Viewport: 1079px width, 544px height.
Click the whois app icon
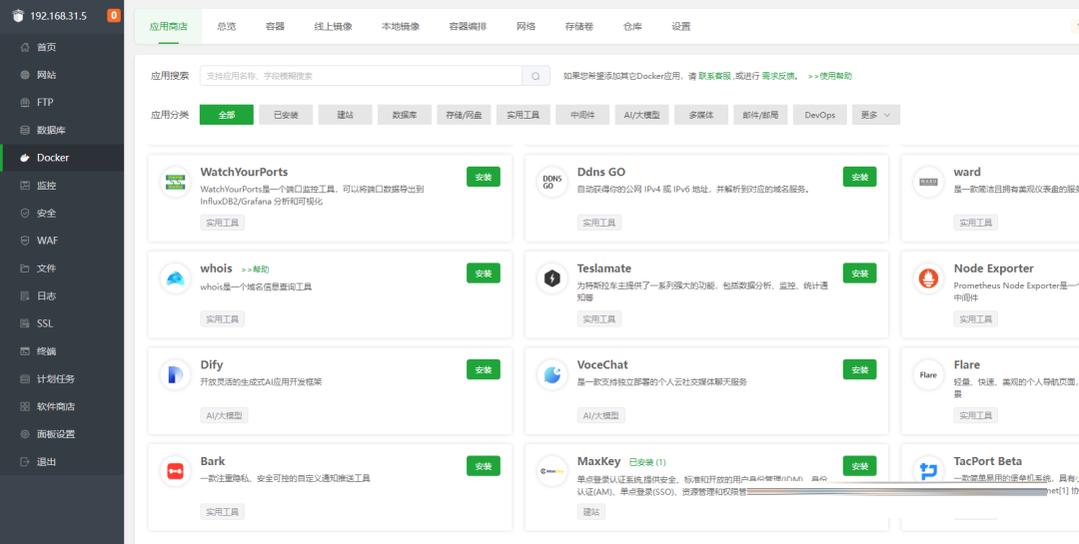click(x=176, y=278)
